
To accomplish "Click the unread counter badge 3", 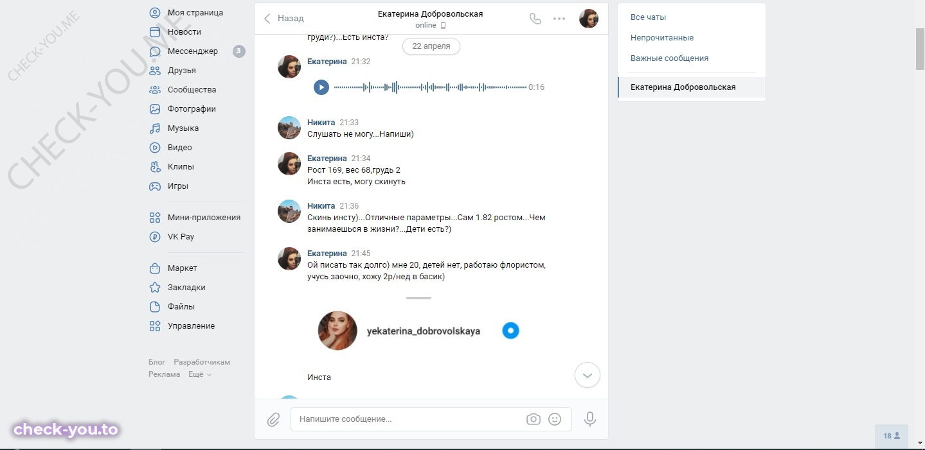I will point(239,51).
